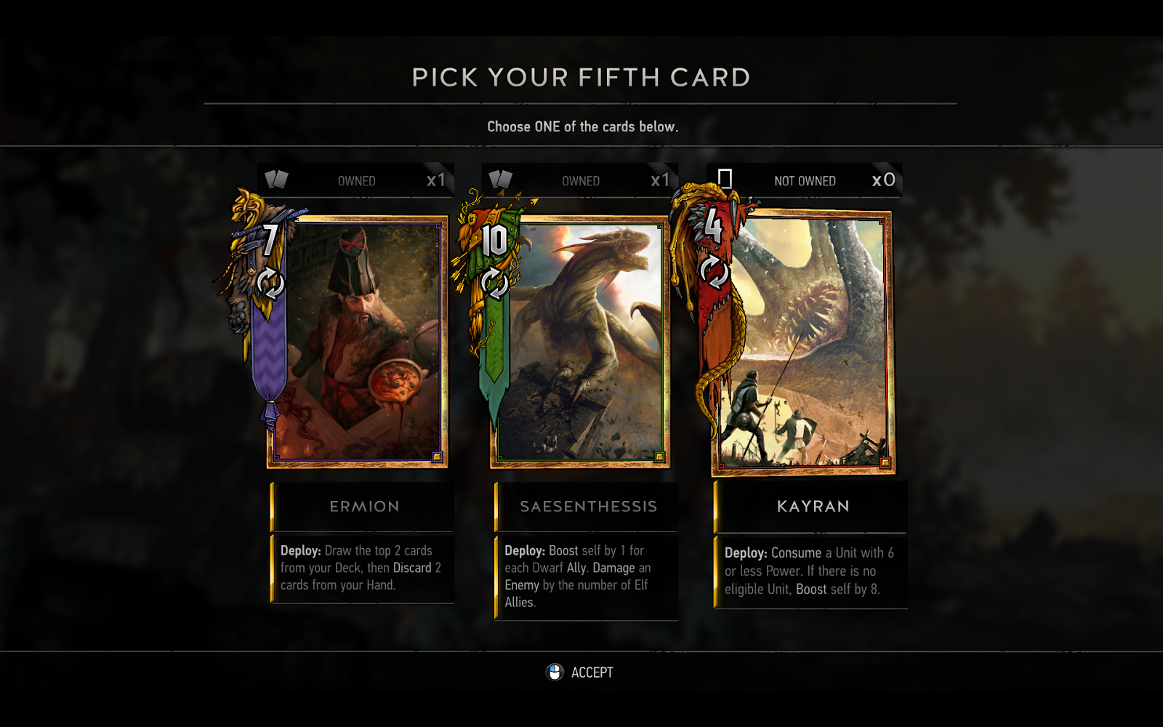Select the Saesenthessis dragon card artwork

(x=580, y=342)
